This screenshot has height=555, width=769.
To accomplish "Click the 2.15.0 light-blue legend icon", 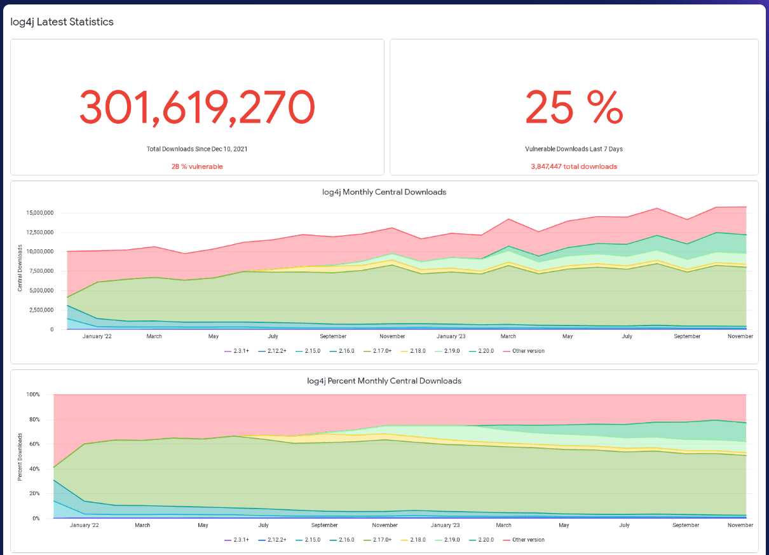I will tap(298, 350).
